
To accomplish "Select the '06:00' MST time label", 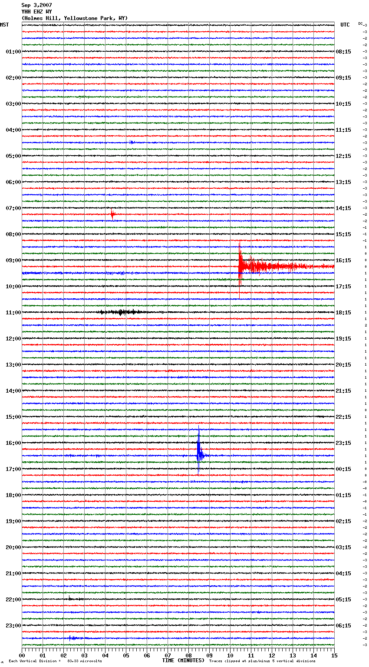I will pyautogui.click(x=13, y=182).
